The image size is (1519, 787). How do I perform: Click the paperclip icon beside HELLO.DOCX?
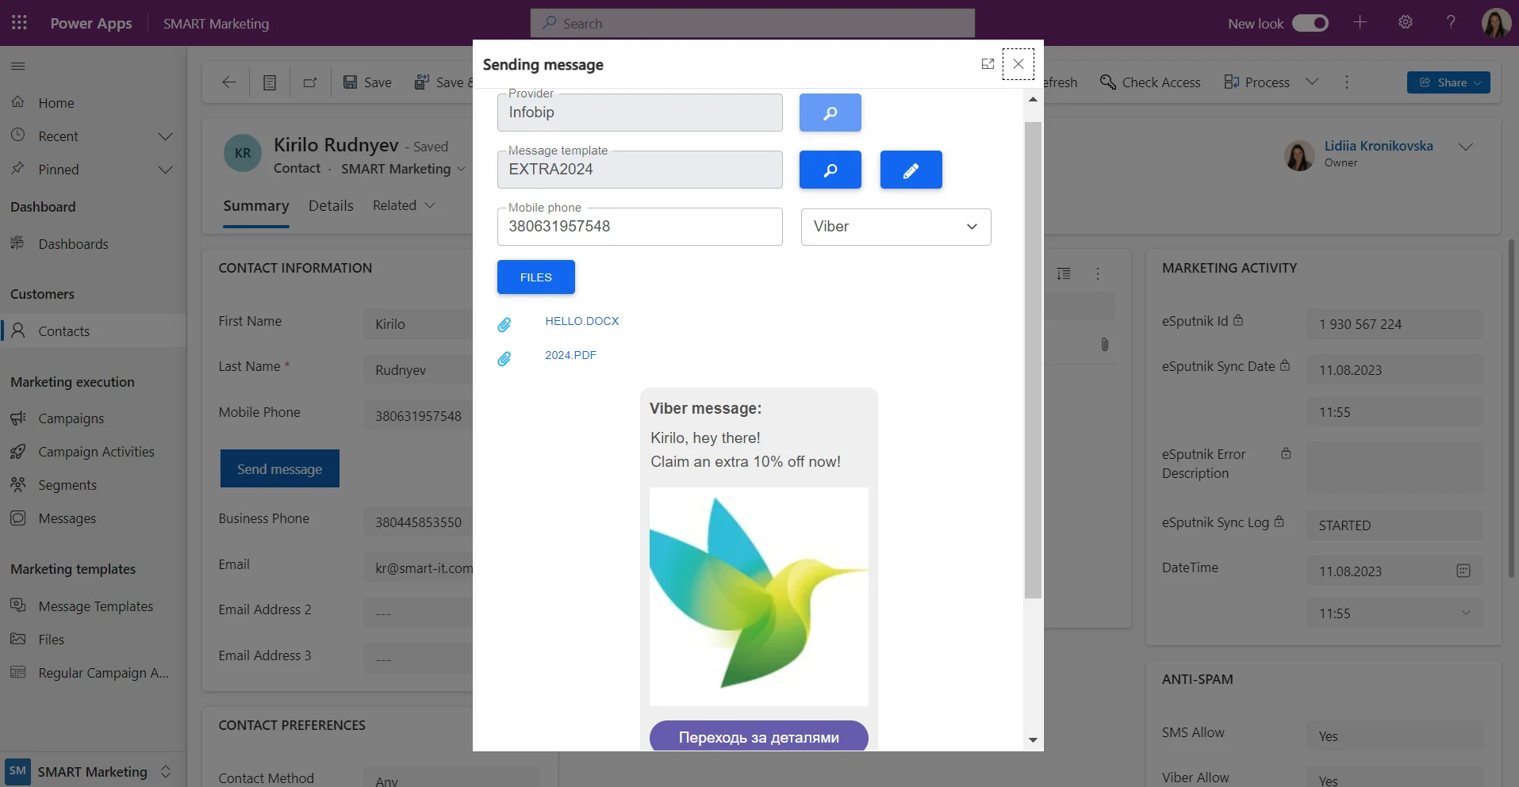tap(504, 324)
